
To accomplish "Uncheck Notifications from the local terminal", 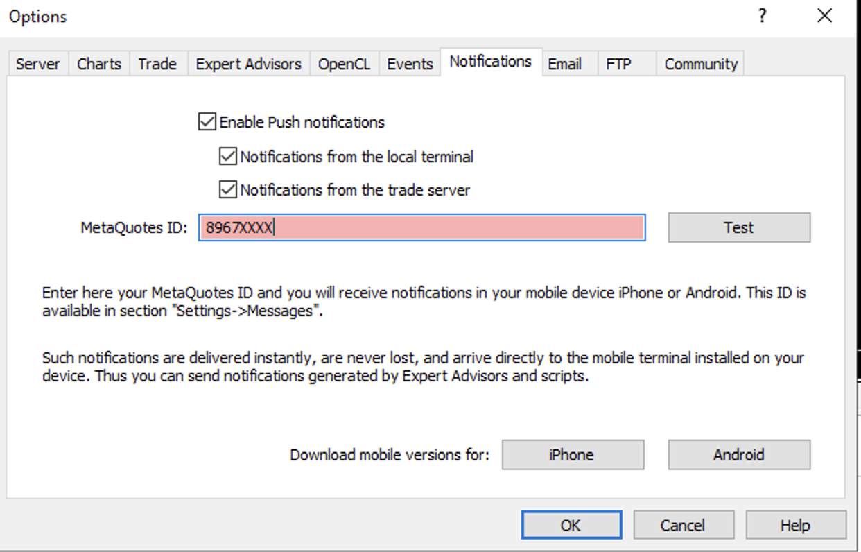I will (227, 157).
